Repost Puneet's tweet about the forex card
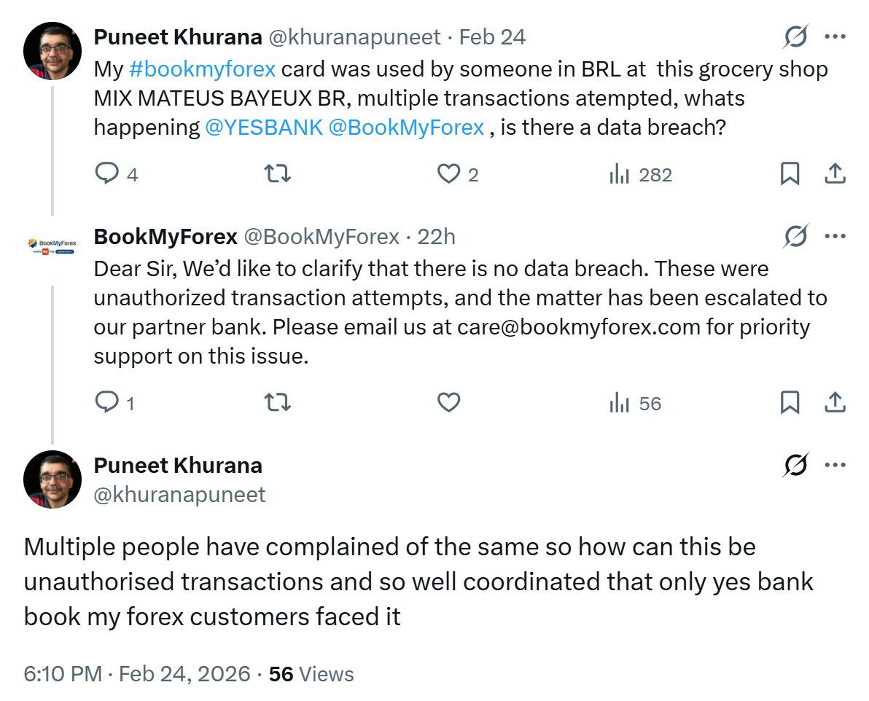 pos(277,173)
